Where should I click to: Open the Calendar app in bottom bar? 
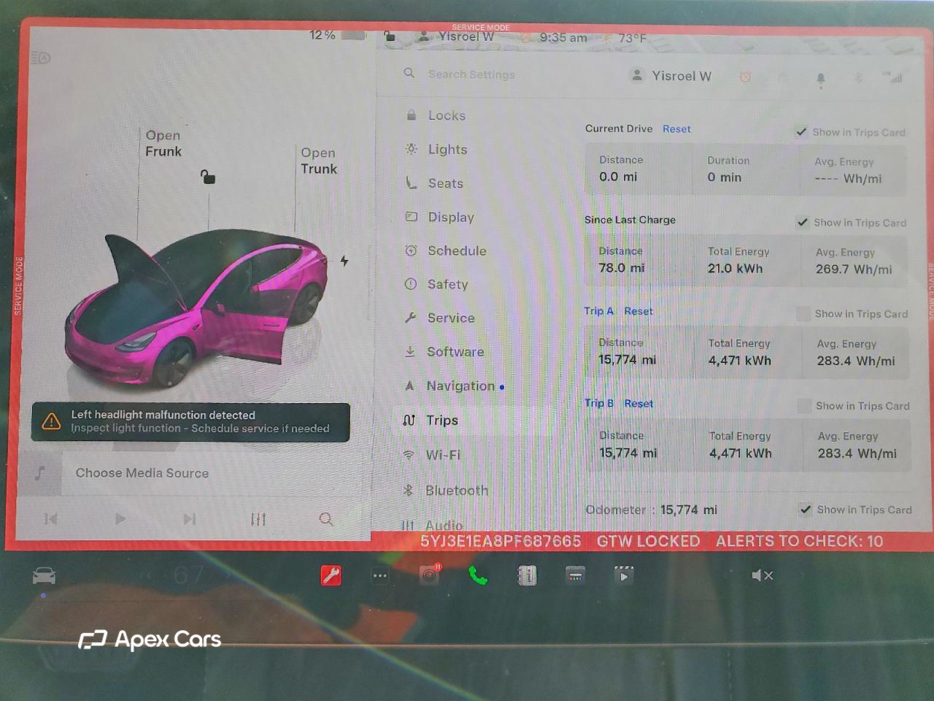click(575, 575)
